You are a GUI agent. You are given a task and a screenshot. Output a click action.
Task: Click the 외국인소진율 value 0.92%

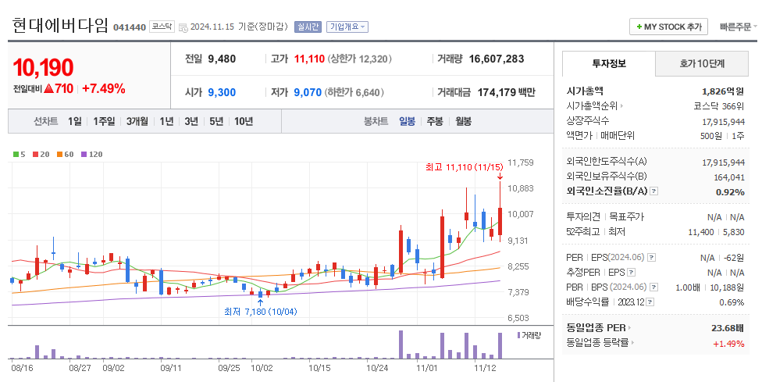tap(730, 192)
